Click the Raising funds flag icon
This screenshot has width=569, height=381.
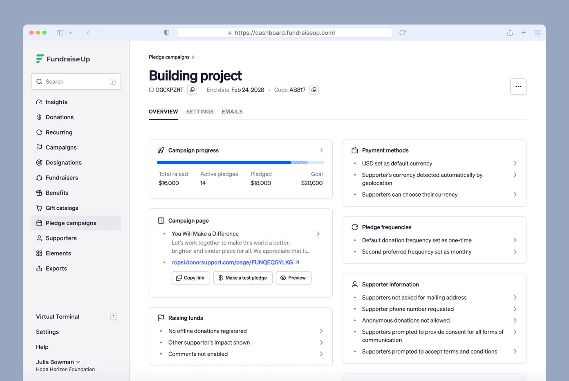(161, 318)
